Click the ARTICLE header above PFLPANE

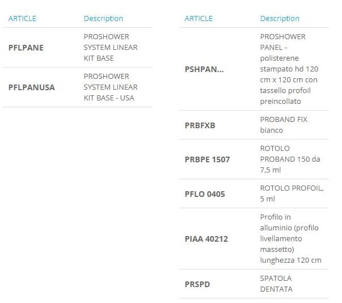coord(22,19)
